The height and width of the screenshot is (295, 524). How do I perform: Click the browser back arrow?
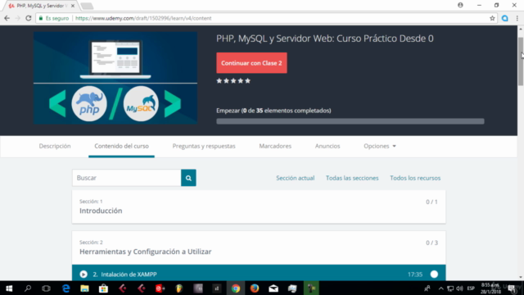pos(7,18)
